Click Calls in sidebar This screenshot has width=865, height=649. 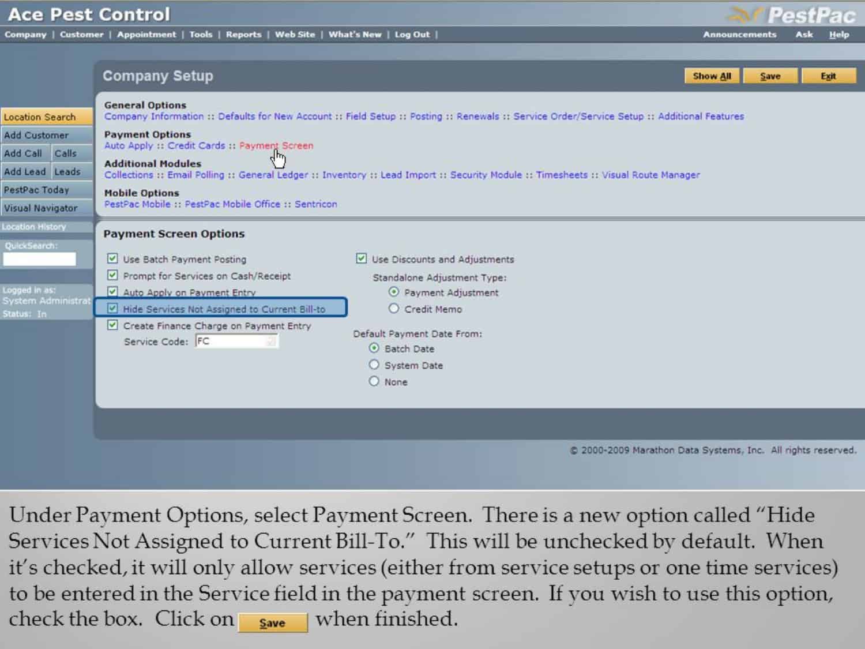tap(72, 153)
